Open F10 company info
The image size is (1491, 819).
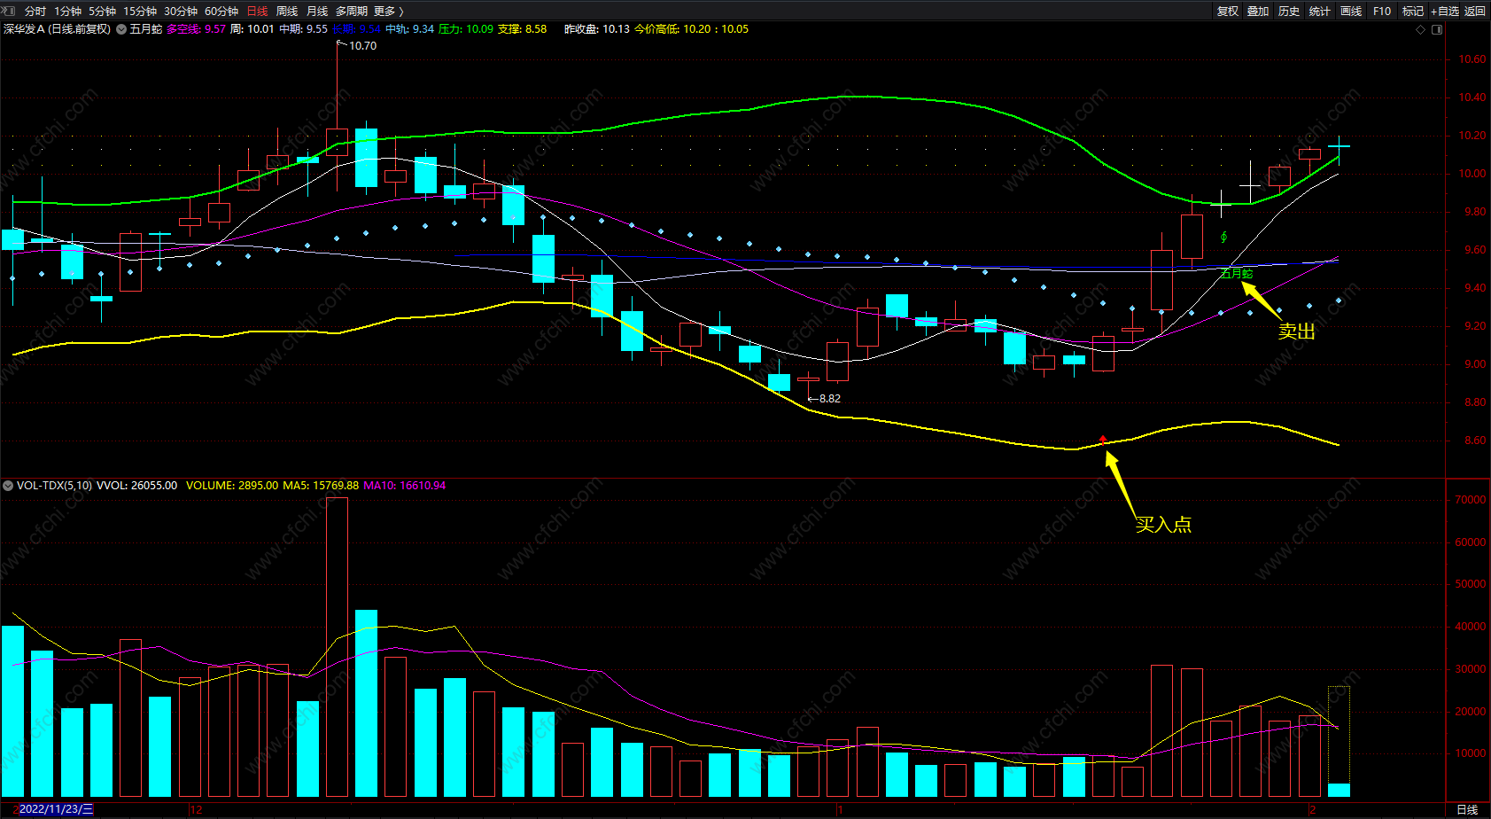coord(1382,12)
